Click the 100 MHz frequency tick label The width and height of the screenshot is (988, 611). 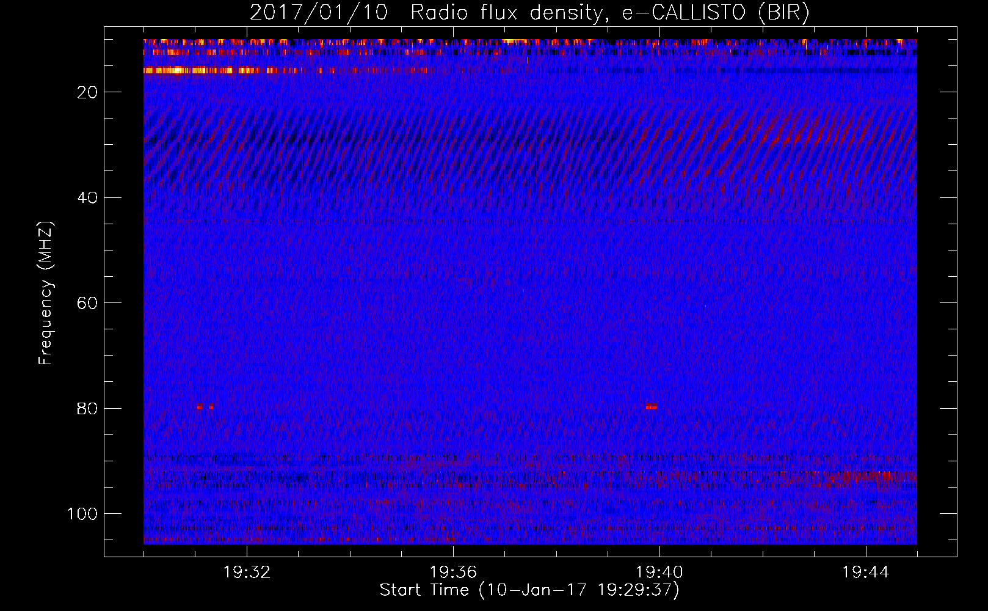82,514
